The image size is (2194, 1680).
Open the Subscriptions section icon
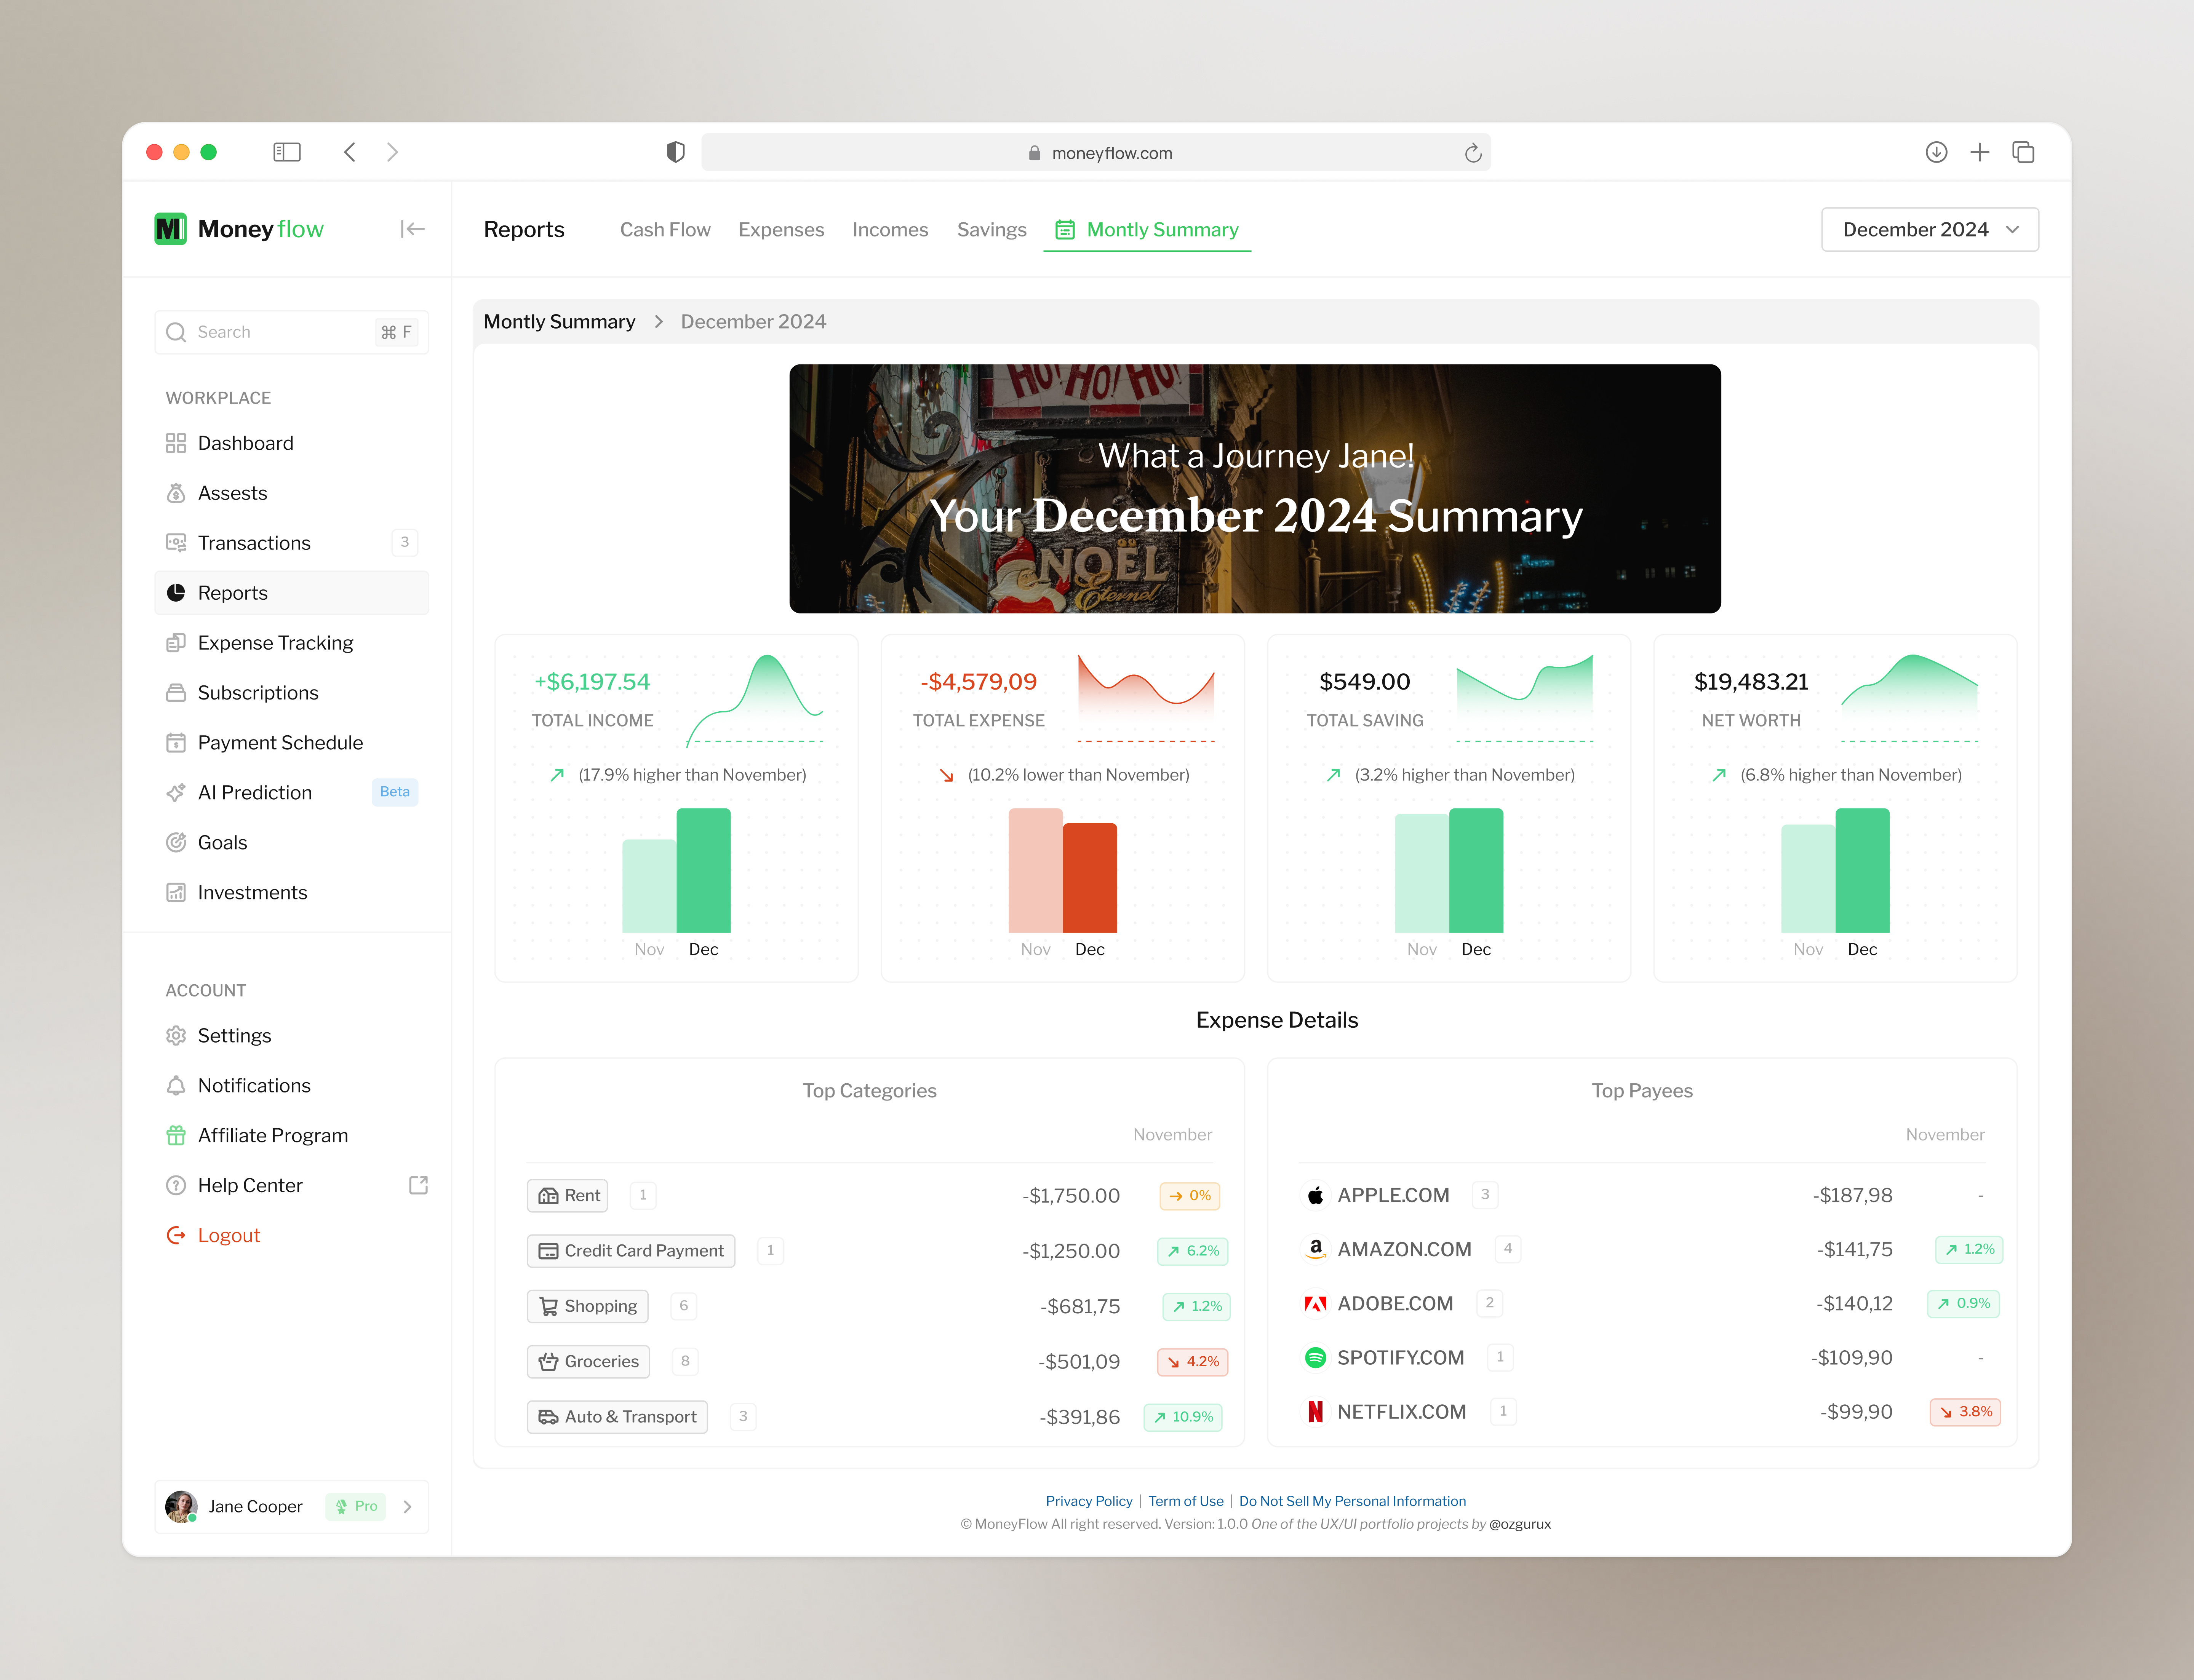pyautogui.click(x=176, y=692)
